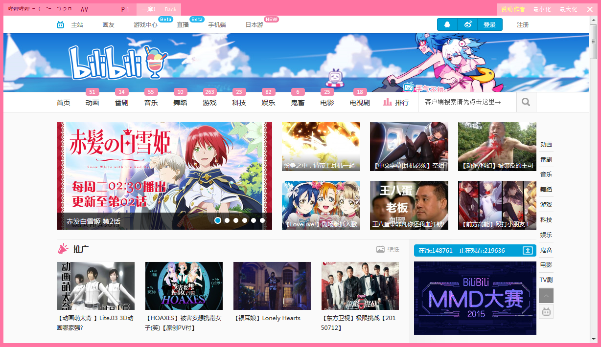Select the fifth carousel dot
The height and width of the screenshot is (347, 601).
click(254, 220)
